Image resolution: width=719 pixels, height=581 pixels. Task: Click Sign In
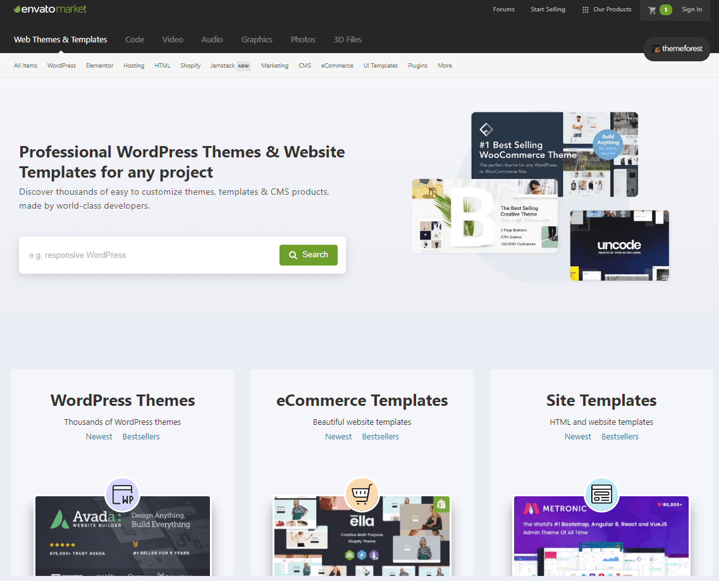(691, 9)
